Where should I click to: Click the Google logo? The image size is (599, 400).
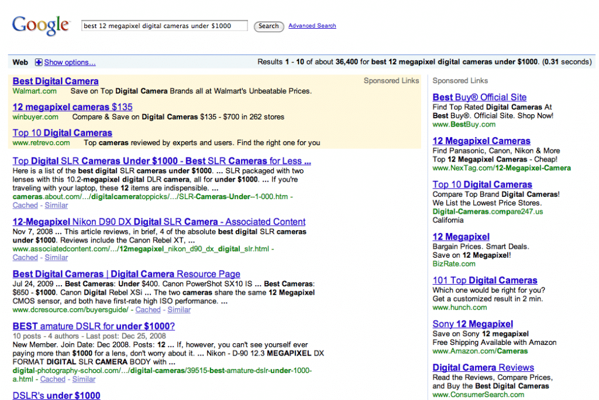click(40, 25)
